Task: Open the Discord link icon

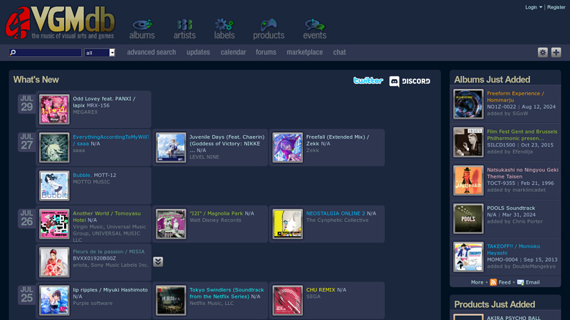Action: (410, 81)
